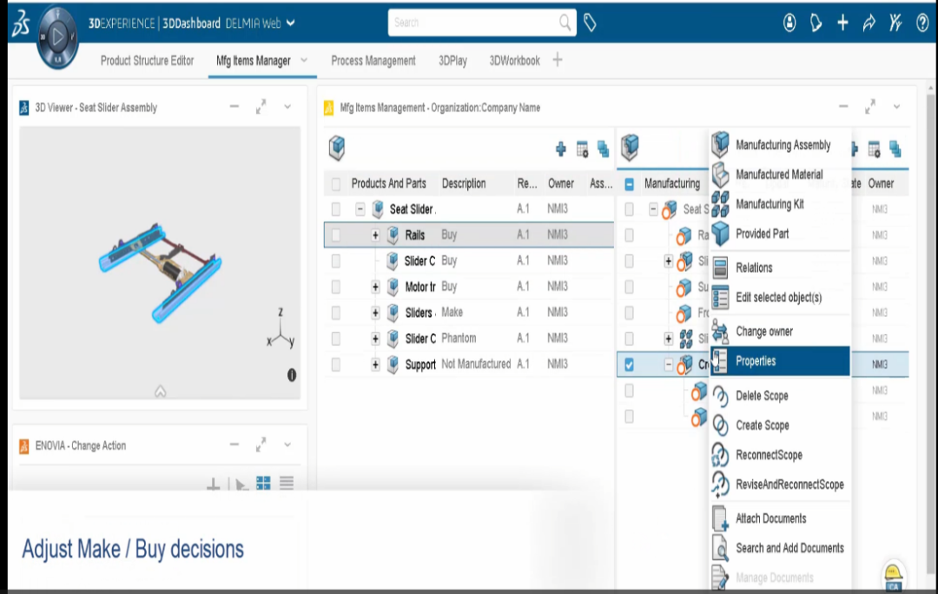Click the Products And Parts cube icon
The width and height of the screenshot is (938, 594).
coord(337,148)
